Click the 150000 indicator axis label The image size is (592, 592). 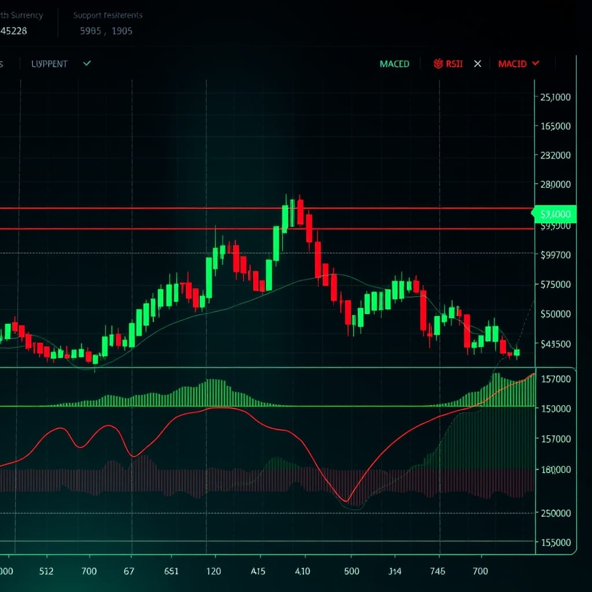pyautogui.click(x=556, y=409)
